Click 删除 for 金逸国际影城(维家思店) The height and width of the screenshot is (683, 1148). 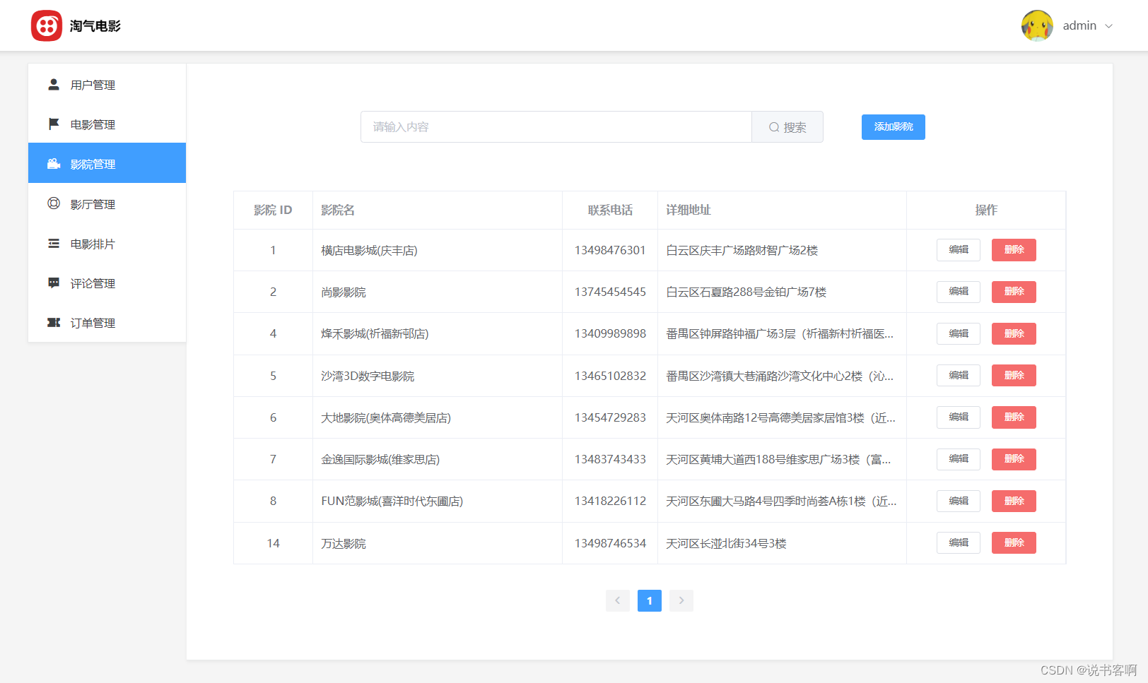[x=1014, y=459]
